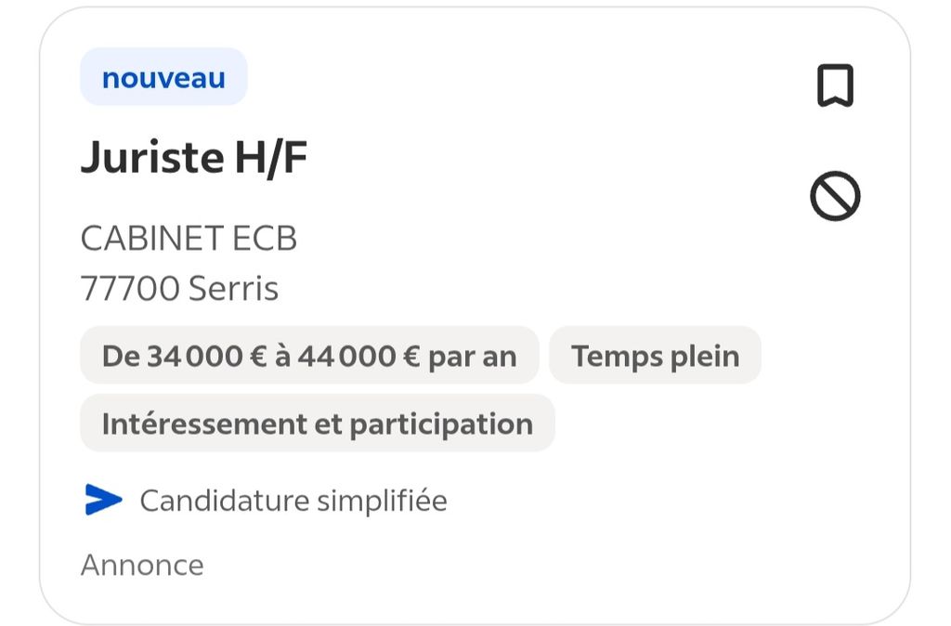Image resolution: width=951 pixels, height=626 pixels.
Task: Click the salary chip De 34 000 € à 44 000 €
Action: pos(309,356)
